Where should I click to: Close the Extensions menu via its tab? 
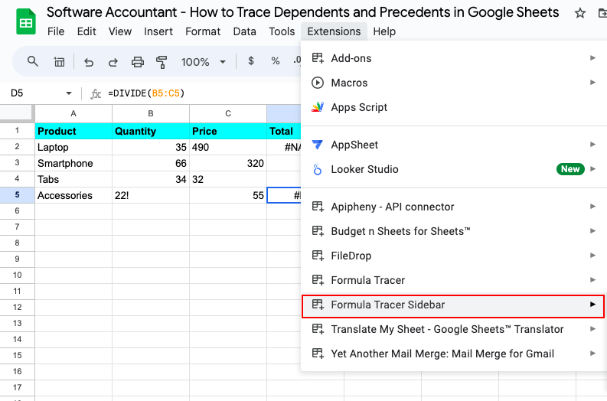pos(334,31)
